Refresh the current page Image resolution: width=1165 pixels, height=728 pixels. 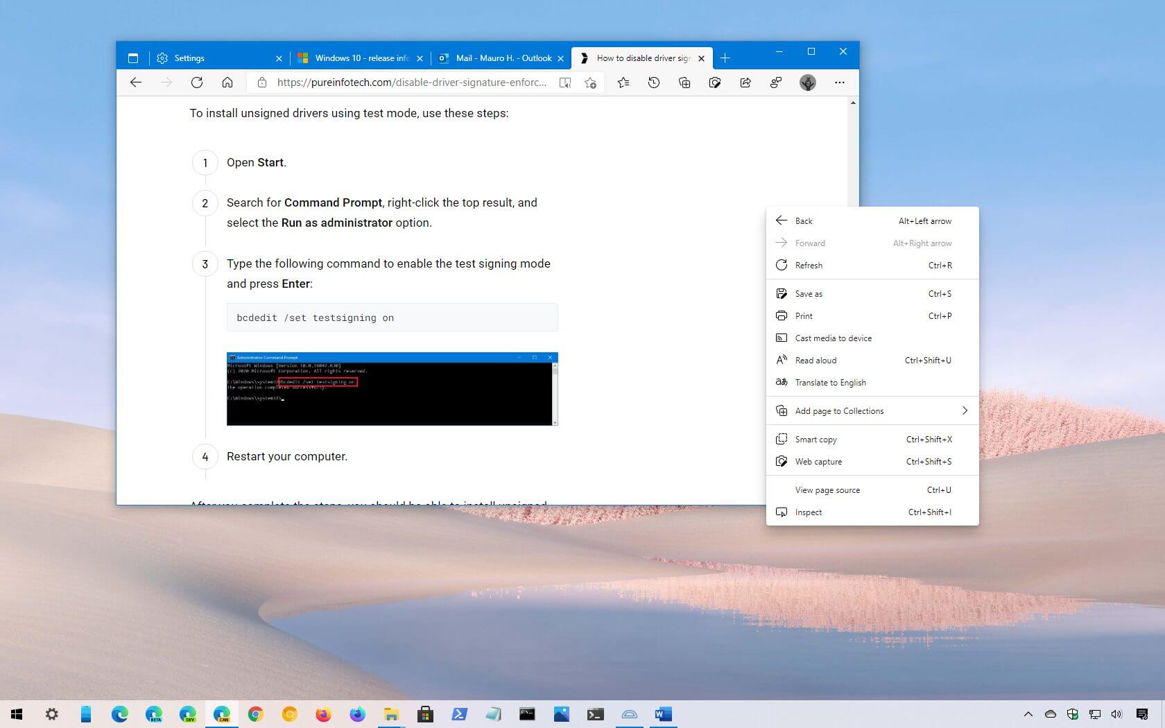(197, 83)
